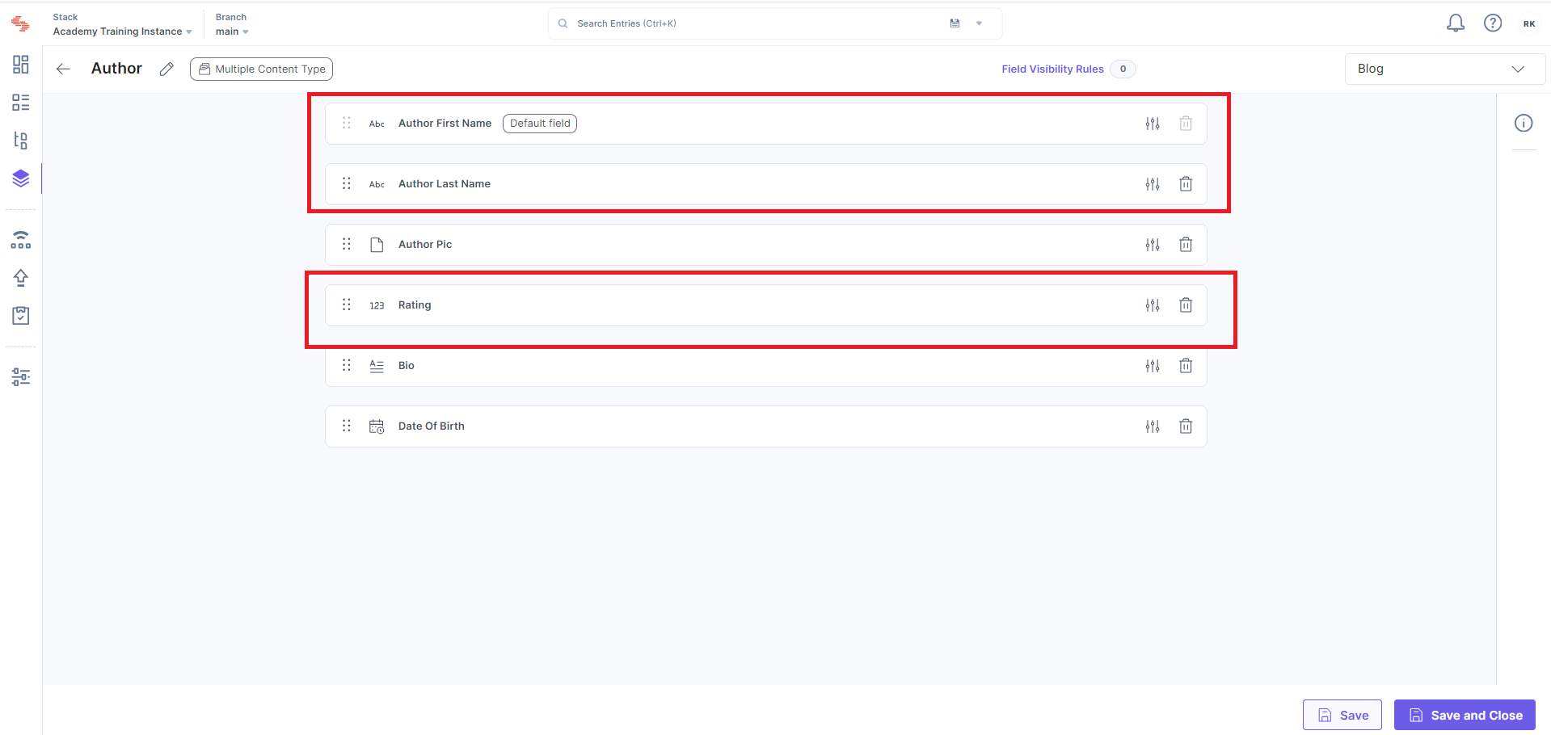Viewport: 1551px width, 735px height.
Task: Select the Date Of Birth field label
Action: tap(432, 426)
